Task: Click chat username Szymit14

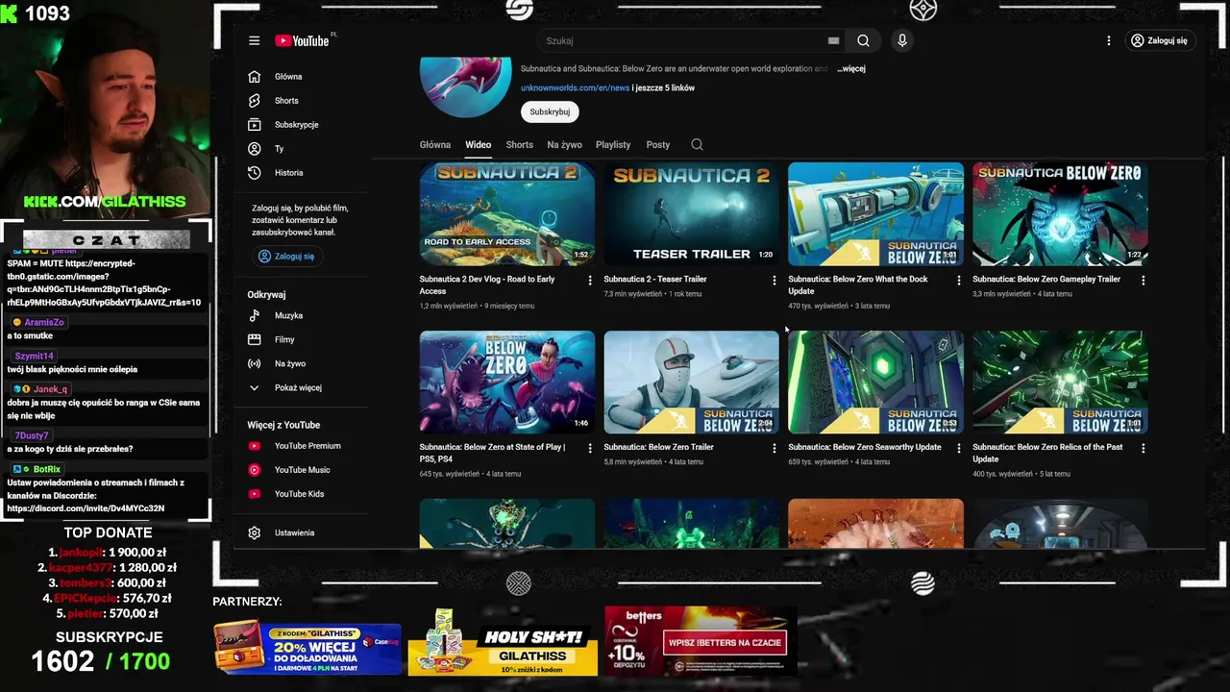Action: (34, 356)
